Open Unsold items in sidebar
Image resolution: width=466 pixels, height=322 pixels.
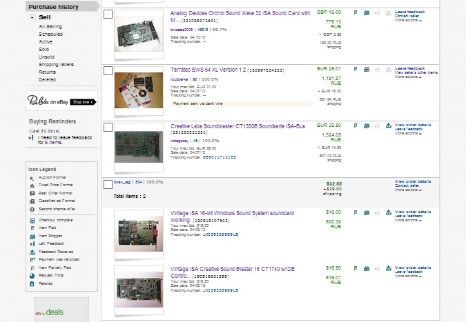pos(46,57)
